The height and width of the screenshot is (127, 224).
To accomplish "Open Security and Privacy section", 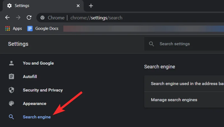I will tap(43, 90).
